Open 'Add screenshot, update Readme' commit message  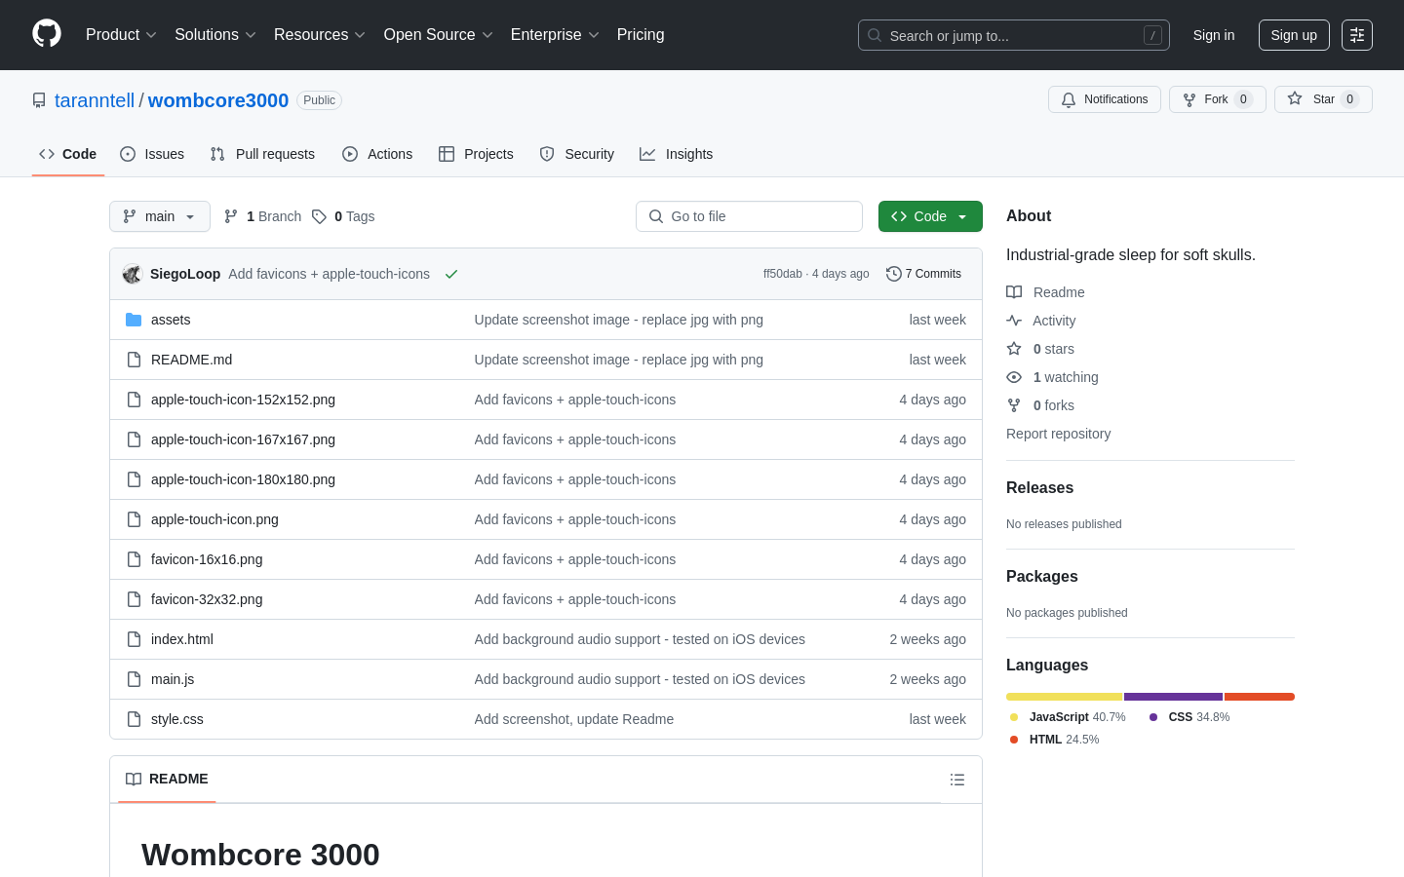click(x=574, y=719)
